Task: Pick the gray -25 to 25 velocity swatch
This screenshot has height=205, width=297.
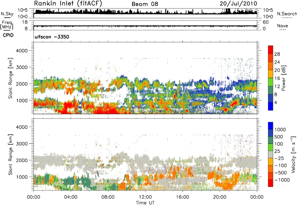Action: click(271, 155)
